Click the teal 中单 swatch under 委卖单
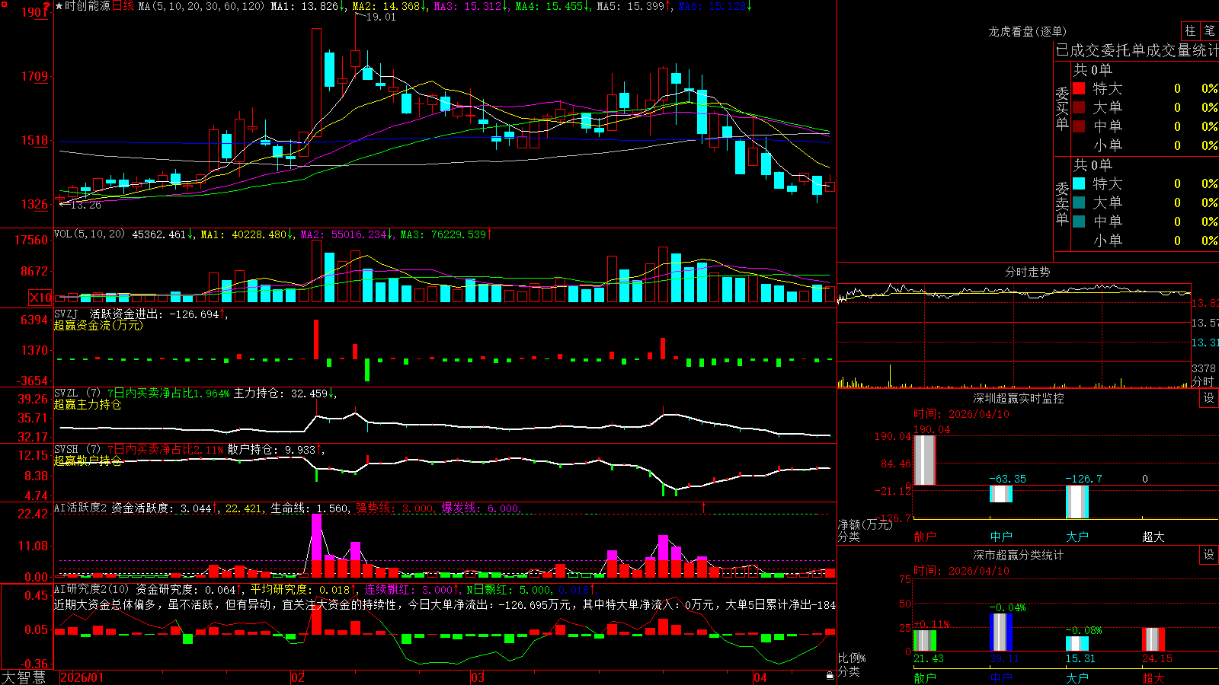The width and height of the screenshot is (1219, 685). (x=1079, y=221)
